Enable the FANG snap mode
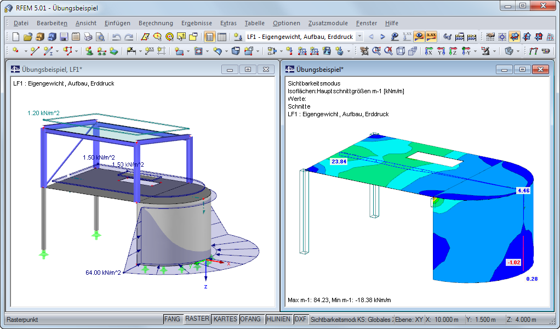Viewport: 560px width, 329px height. (x=172, y=319)
